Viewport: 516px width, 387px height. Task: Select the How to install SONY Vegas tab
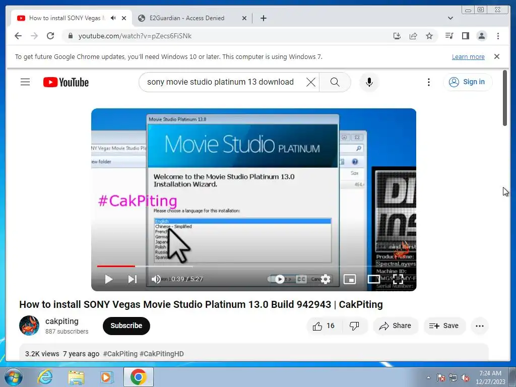pos(67,18)
